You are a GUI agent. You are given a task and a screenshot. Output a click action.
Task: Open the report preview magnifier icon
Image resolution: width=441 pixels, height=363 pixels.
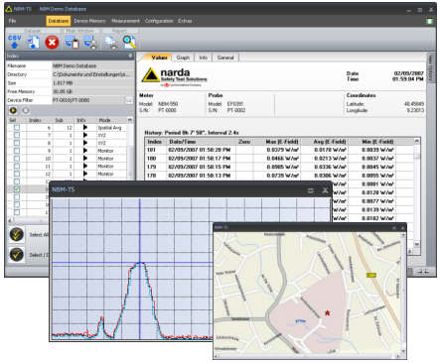pos(129,43)
